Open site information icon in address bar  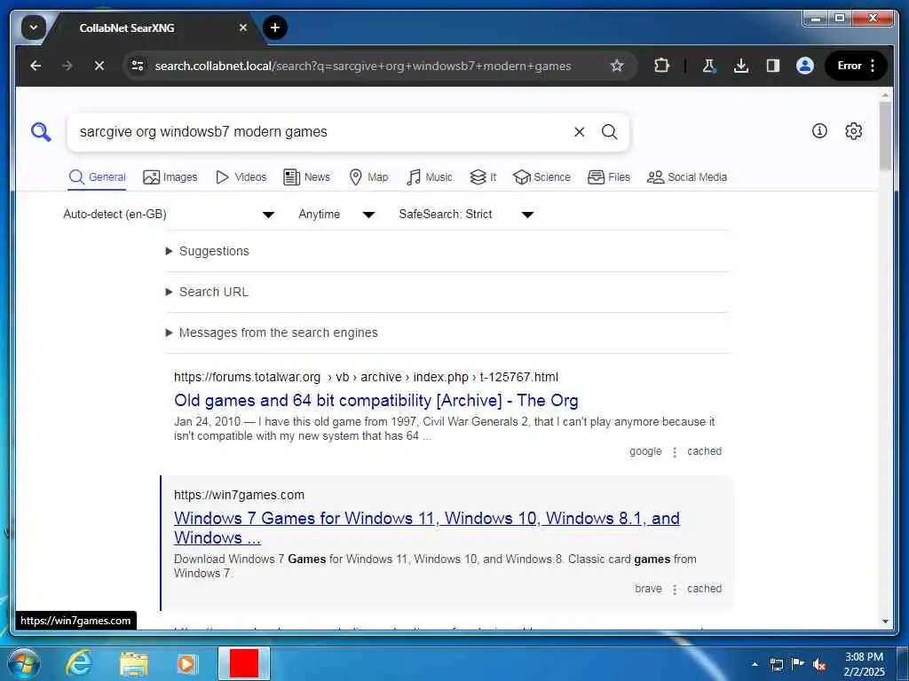138,66
